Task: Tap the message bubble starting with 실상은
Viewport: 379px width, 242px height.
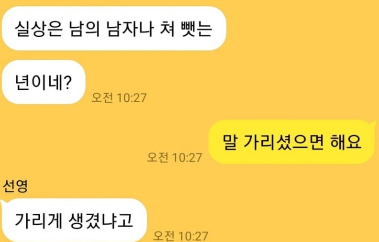Action: point(114,29)
